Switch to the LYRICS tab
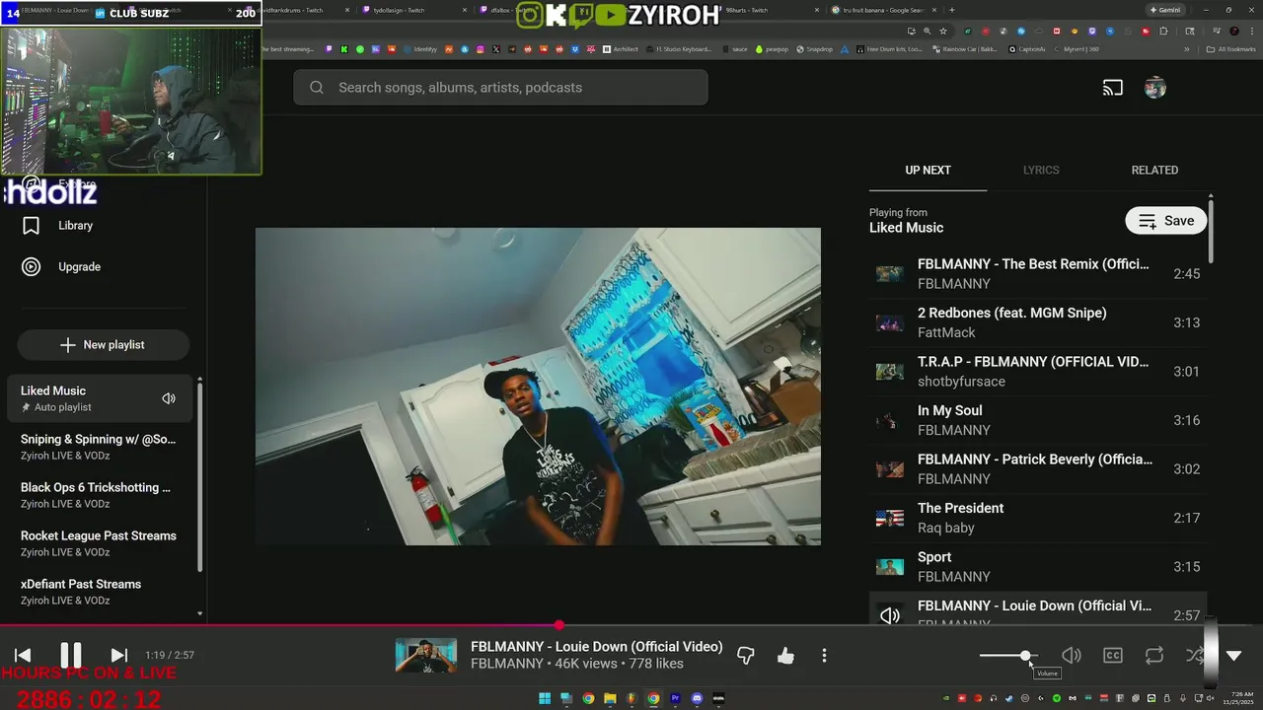The width and height of the screenshot is (1263, 710). point(1041,171)
